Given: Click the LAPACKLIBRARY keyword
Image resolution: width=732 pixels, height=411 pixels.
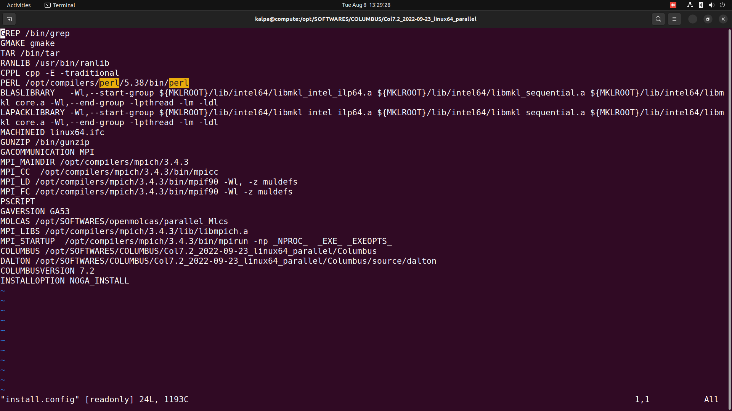Looking at the screenshot, I should pos(32,113).
